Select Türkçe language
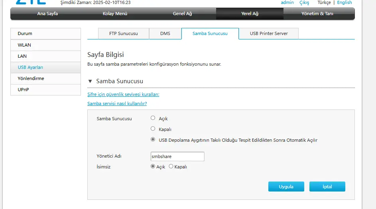This screenshot has width=376, height=209. click(x=324, y=2)
